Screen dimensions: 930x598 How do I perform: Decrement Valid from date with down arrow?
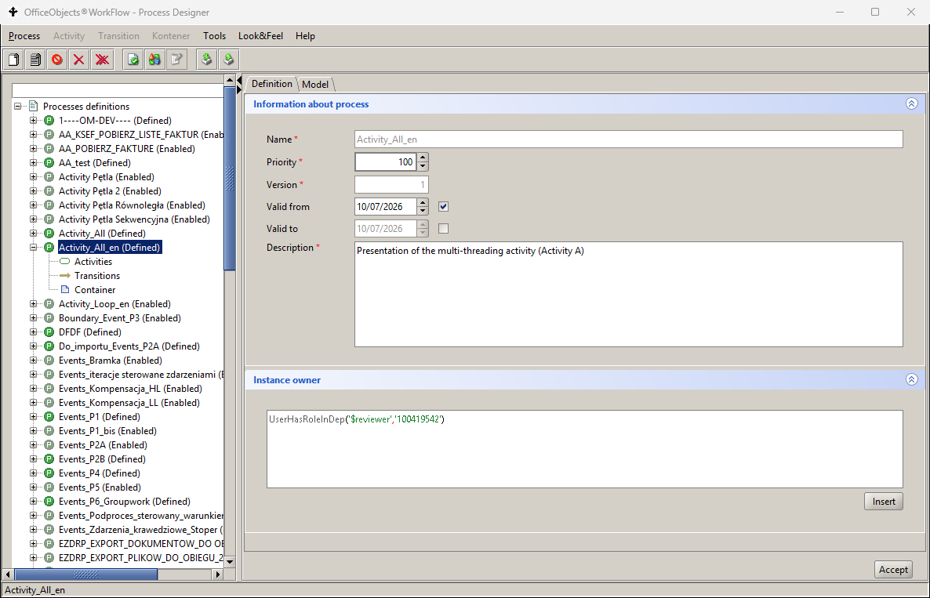[423, 211]
